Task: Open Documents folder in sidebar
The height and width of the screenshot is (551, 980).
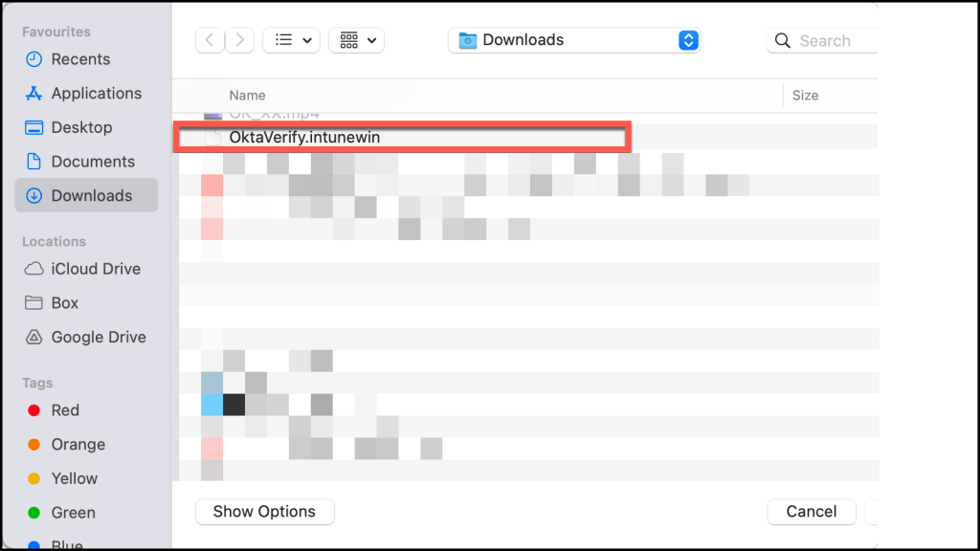Action: click(x=93, y=162)
